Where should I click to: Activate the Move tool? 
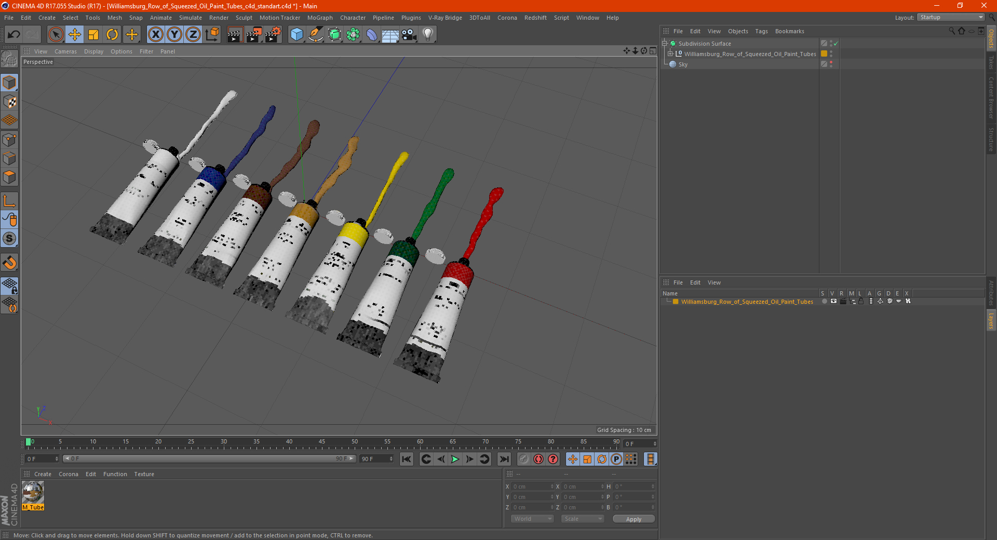click(x=75, y=35)
